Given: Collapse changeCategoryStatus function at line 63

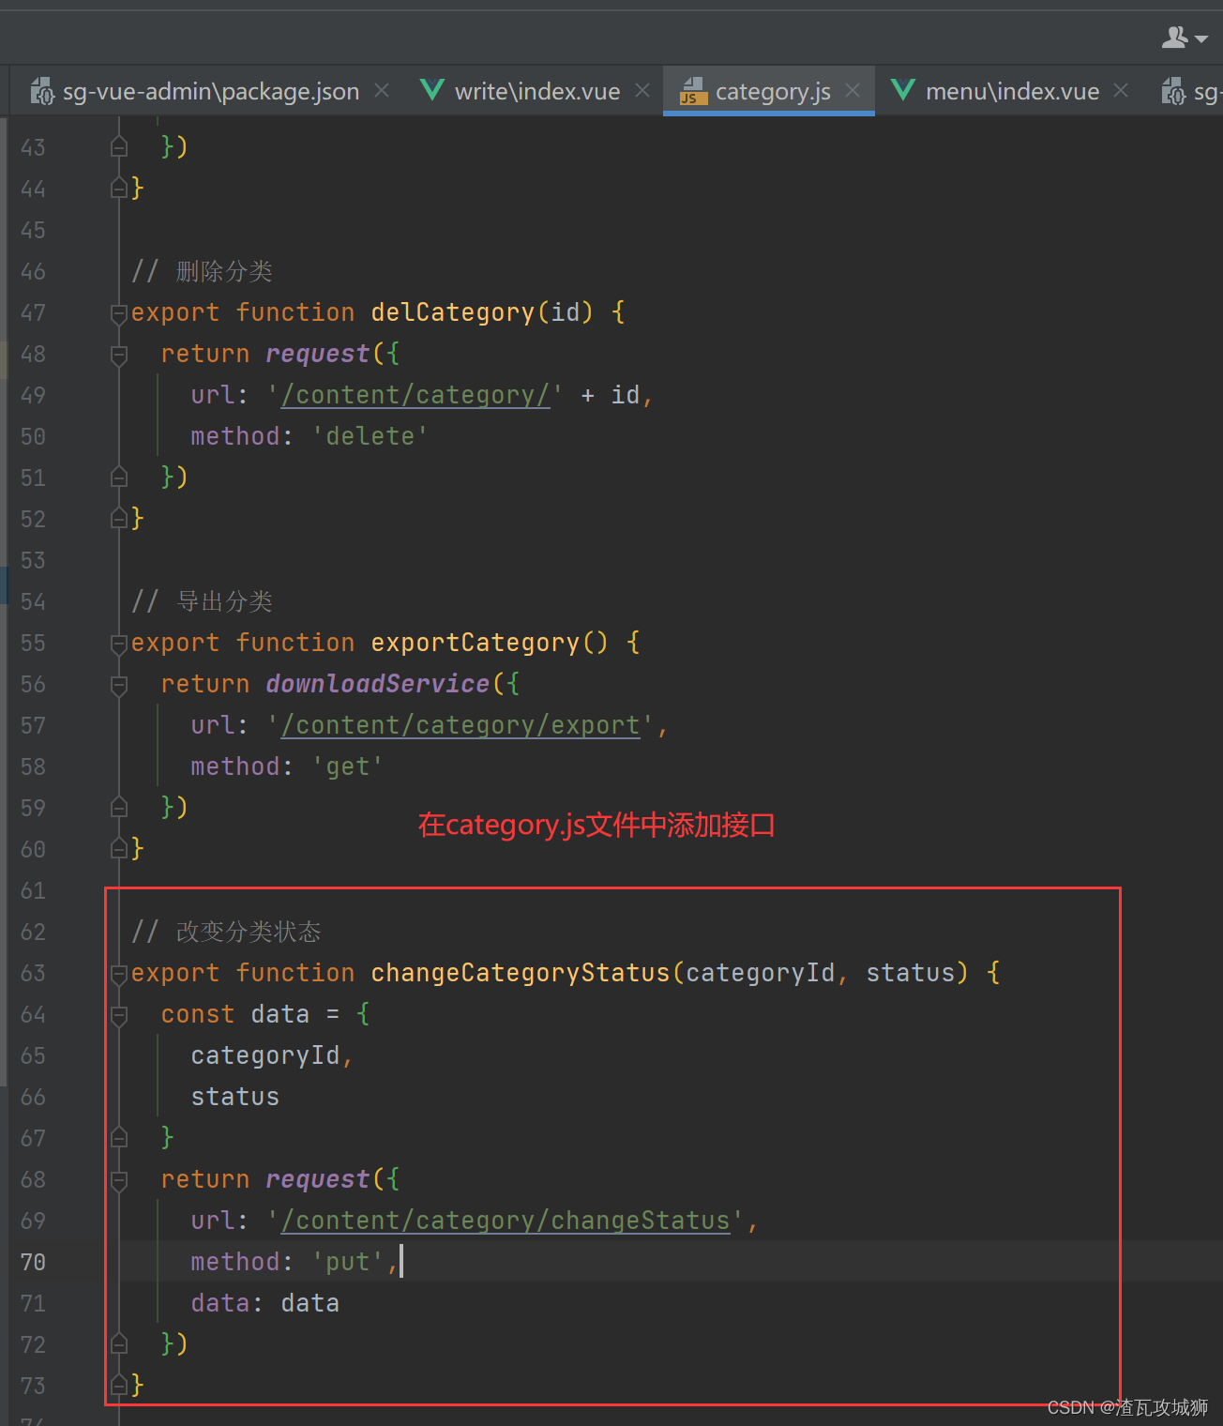Looking at the screenshot, I should click(x=119, y=974).
